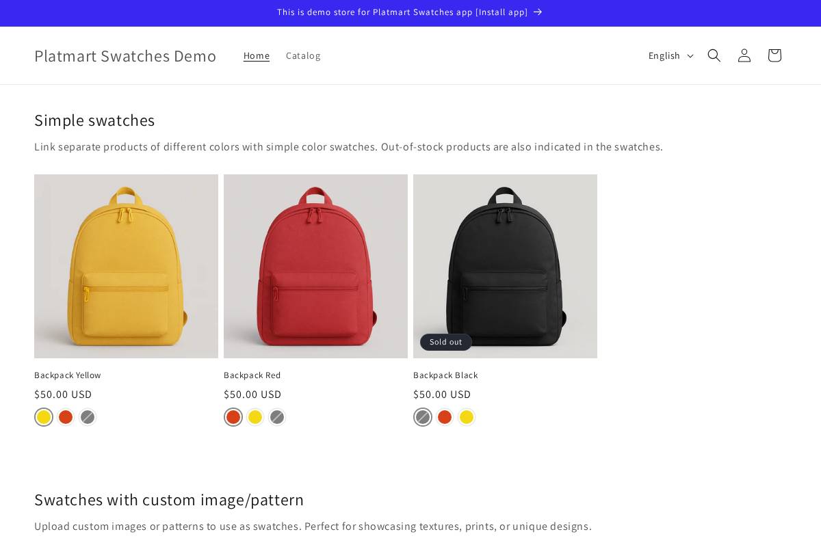Open the English language selector
This screenshot has height=547, width=821.
tap(664, 55)
